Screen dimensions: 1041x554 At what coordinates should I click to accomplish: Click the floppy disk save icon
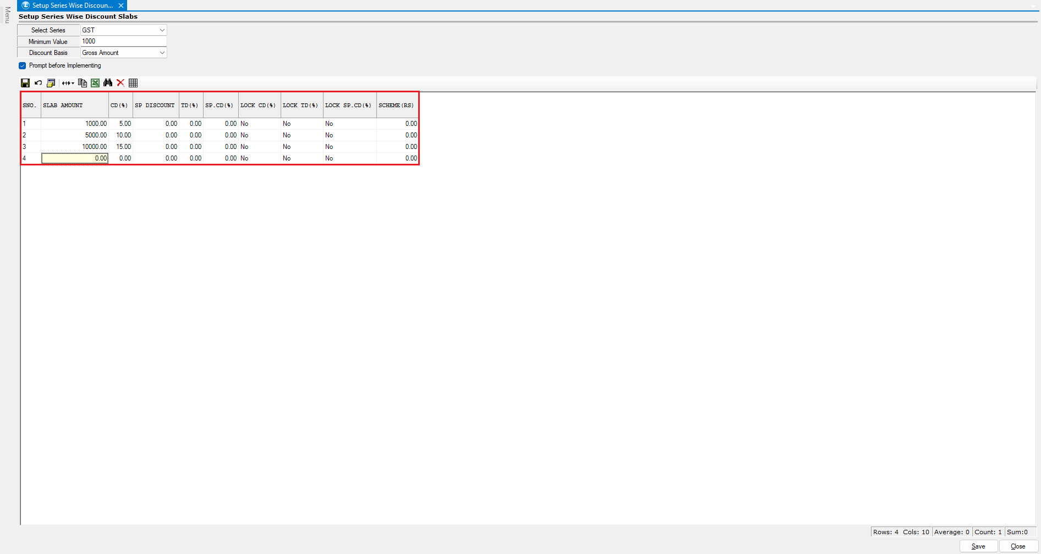pos(25,83)
